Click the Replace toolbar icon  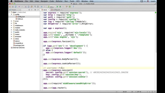[x=38, y=7]
